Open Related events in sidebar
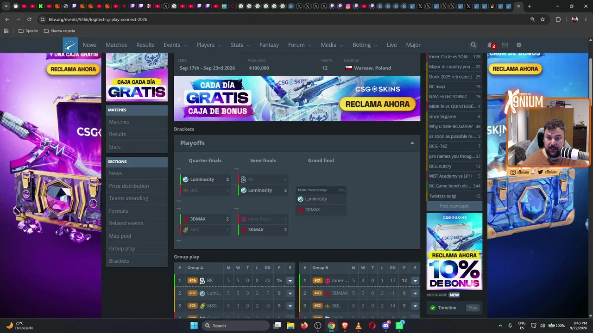 pyautogui.click(x=137, y=223)
